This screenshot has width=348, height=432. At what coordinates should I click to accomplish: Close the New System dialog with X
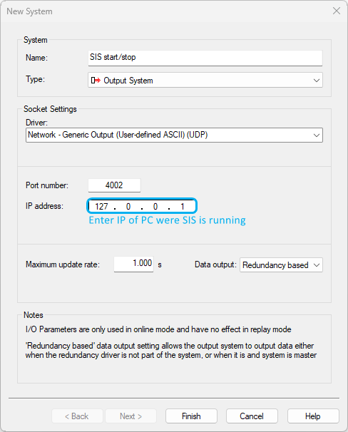point(337,11)
